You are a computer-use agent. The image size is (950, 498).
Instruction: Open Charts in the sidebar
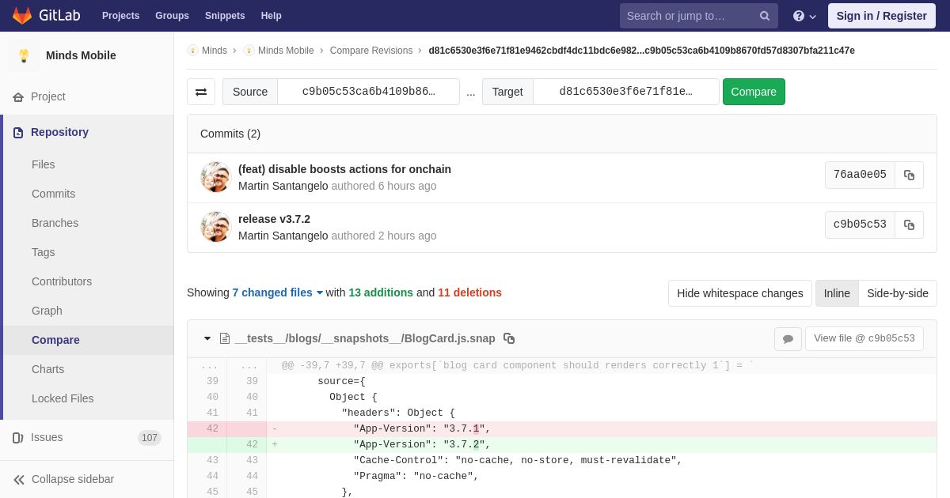(47, 369)
